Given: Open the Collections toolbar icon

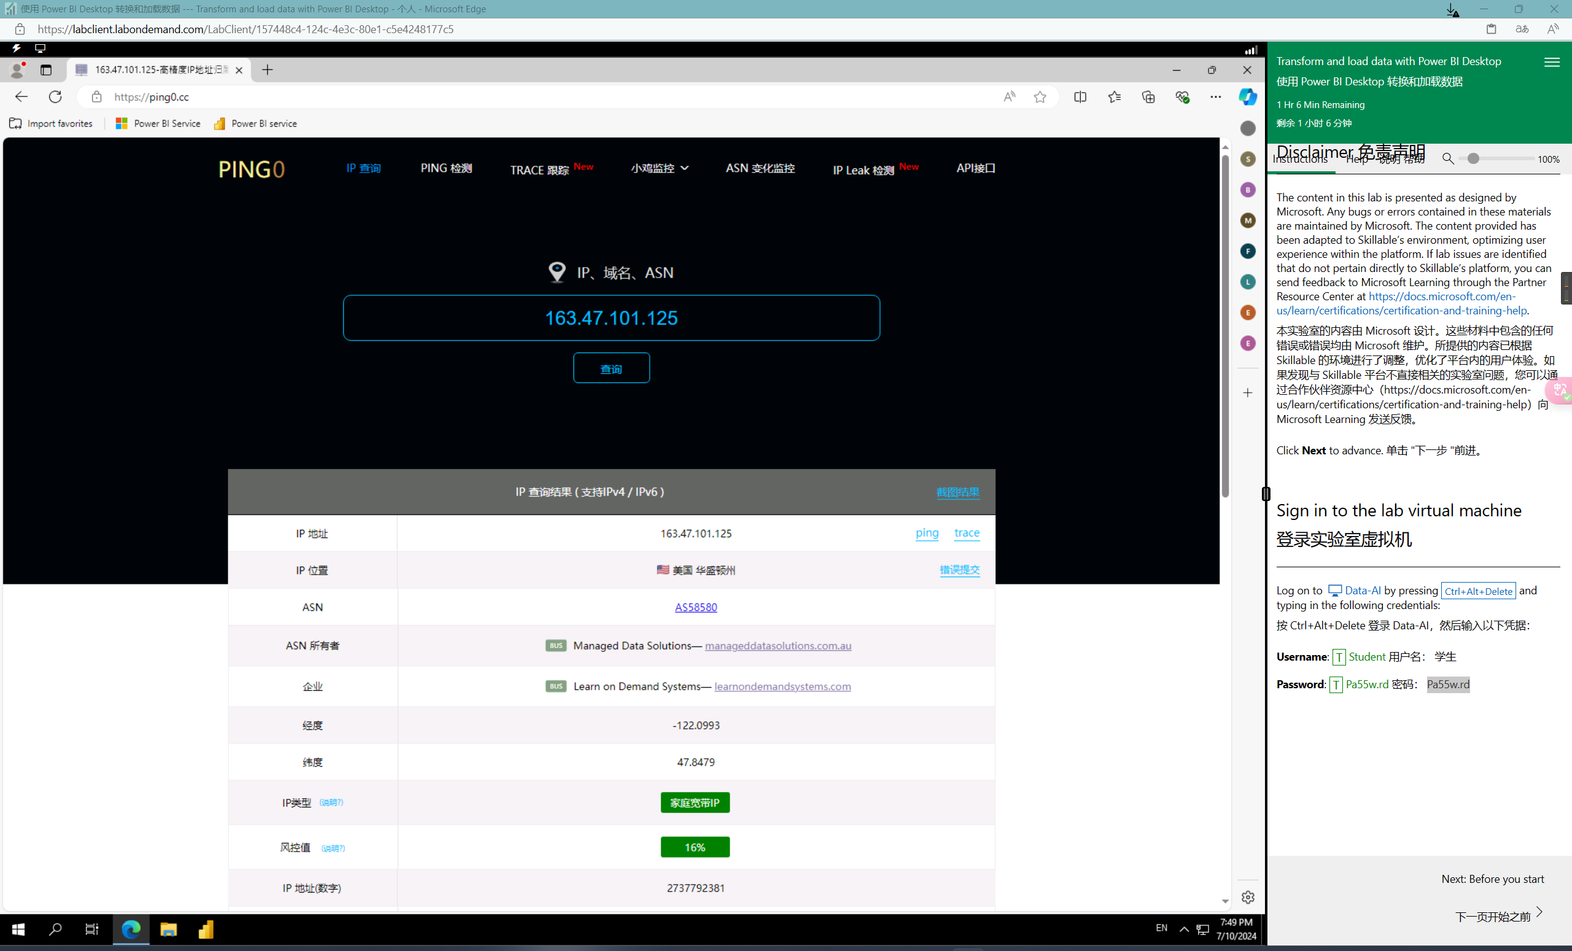Looking at the screenshot, I should click(x=1148, y=97).
